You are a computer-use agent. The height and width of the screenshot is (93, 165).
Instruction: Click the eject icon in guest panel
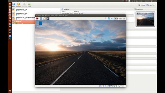[x=124, y=18]
